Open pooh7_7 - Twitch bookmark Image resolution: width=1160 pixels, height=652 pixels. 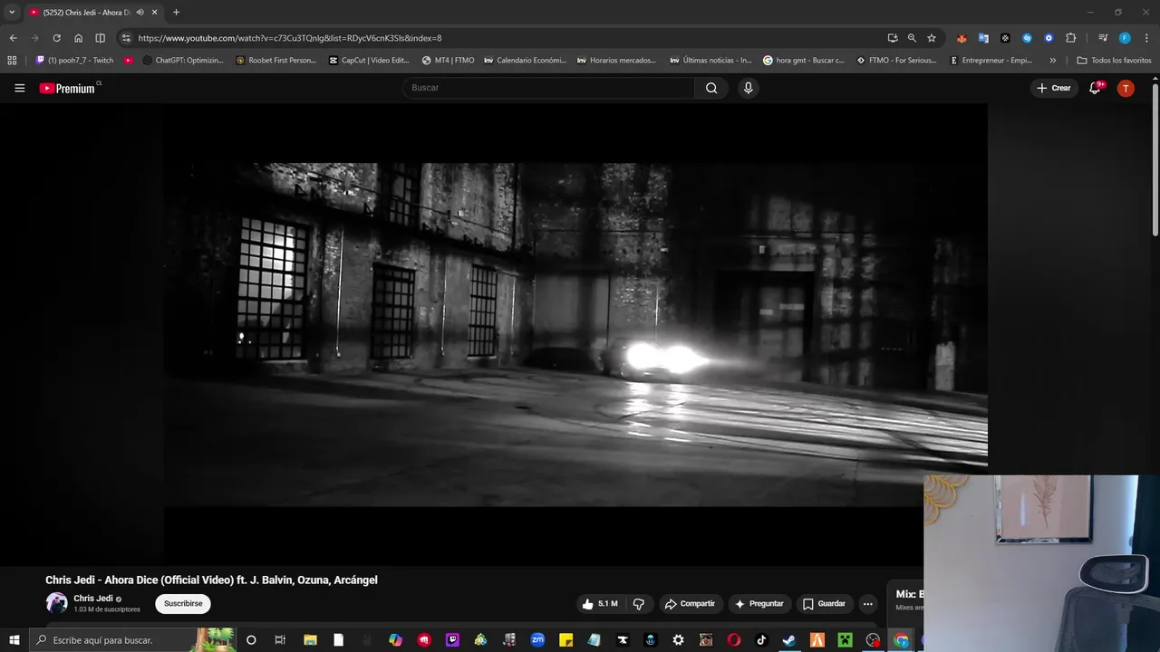[74, 61]
